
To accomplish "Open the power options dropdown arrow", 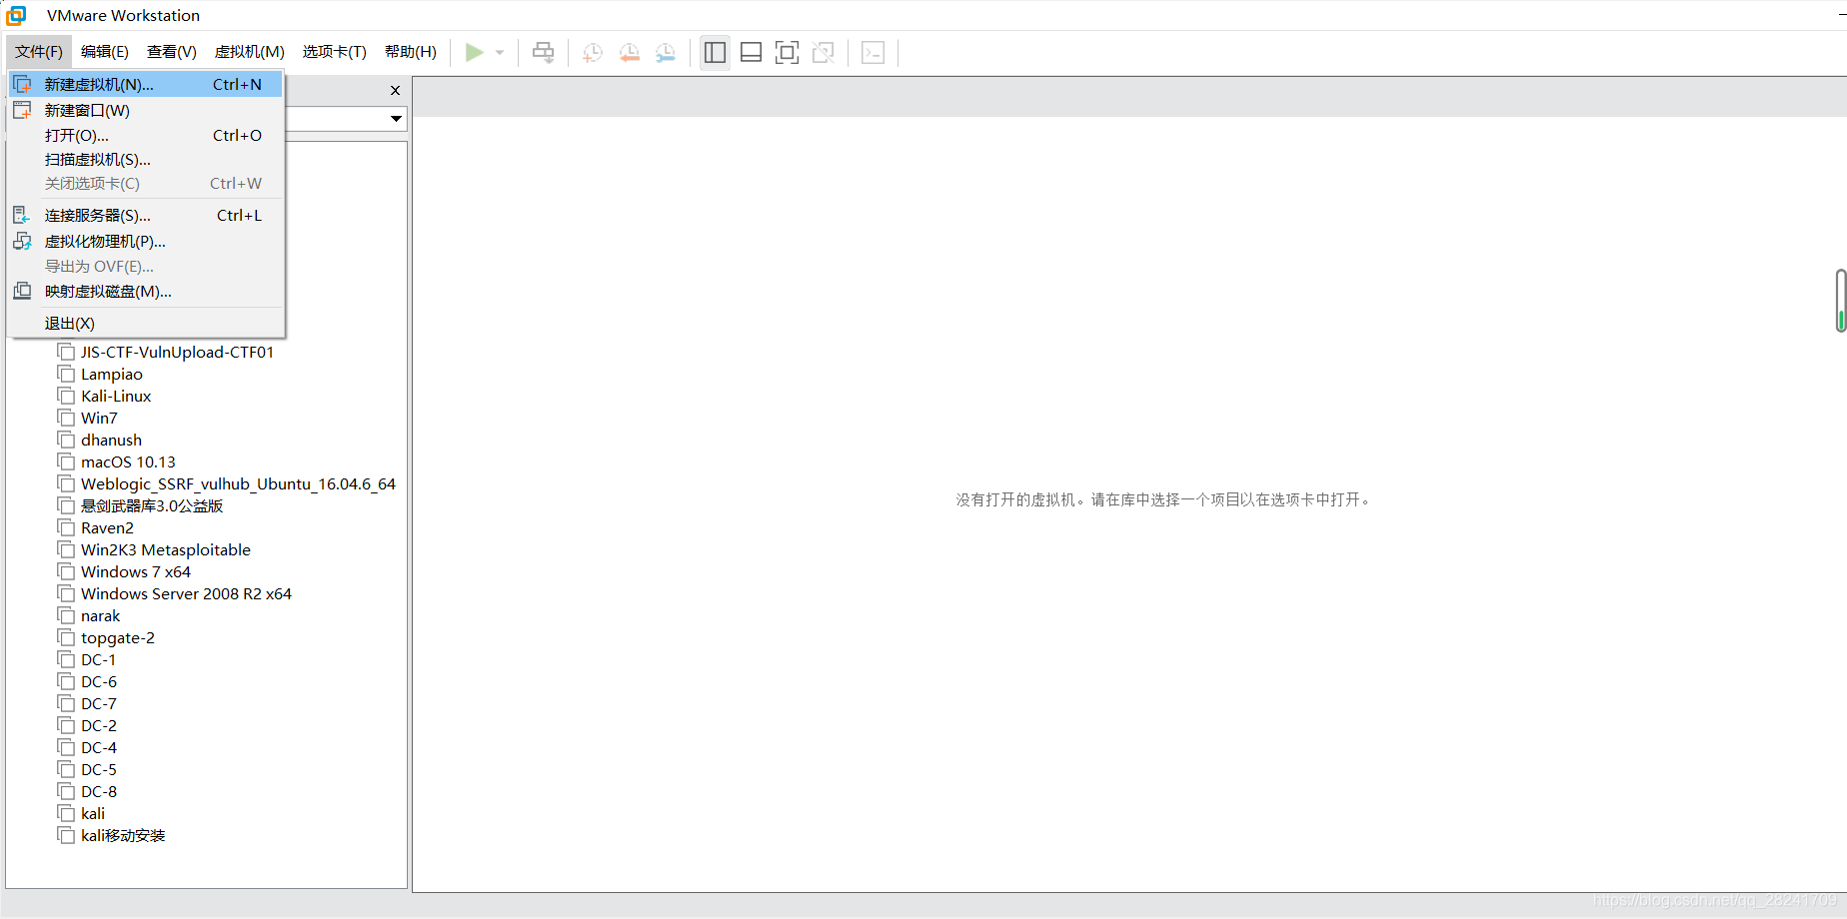I will [x=500, y=53].
